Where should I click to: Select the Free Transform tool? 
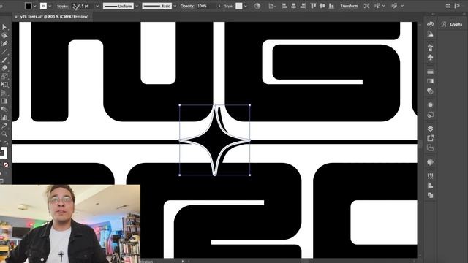4,85
